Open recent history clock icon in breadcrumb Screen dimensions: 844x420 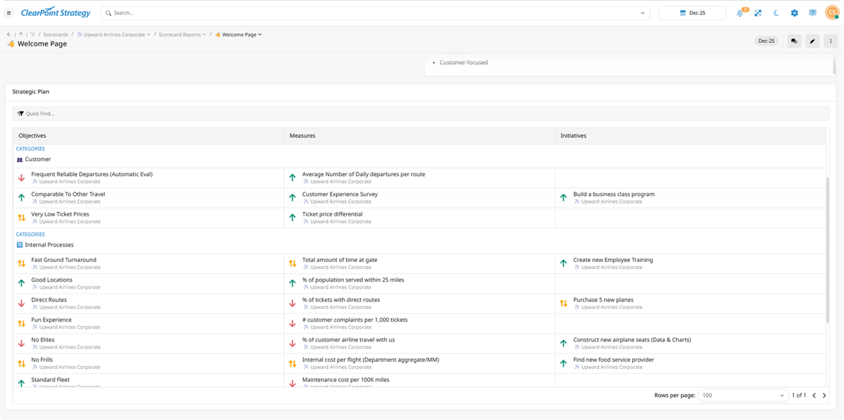[32, 34]
